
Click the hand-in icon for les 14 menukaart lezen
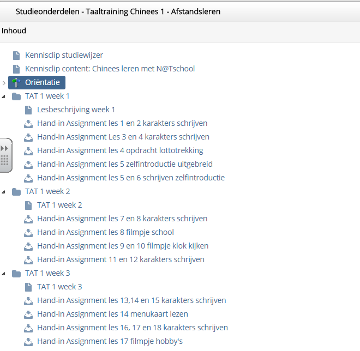pos(28,314)
